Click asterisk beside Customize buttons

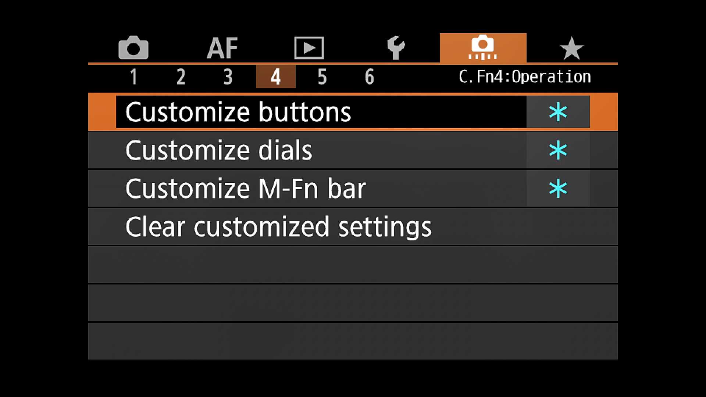[558, 112]
